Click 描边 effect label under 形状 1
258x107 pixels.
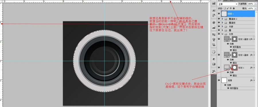coord(234,76)
